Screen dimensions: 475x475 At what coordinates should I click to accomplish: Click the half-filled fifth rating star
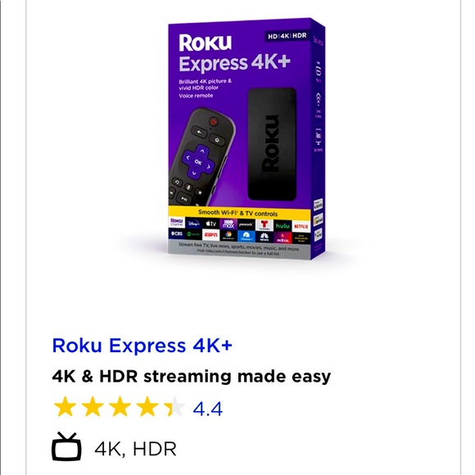[174, 406]
